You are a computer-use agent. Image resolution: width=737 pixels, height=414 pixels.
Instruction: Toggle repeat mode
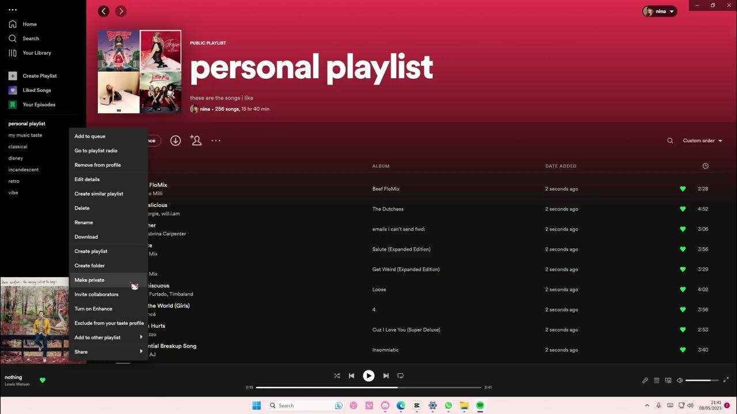[401, 375]
